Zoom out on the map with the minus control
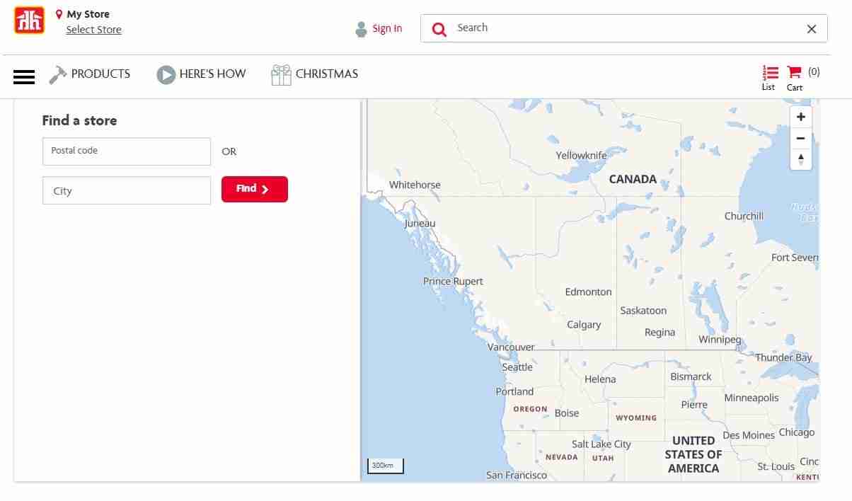The image size is (852, 501). coord(800,138)
